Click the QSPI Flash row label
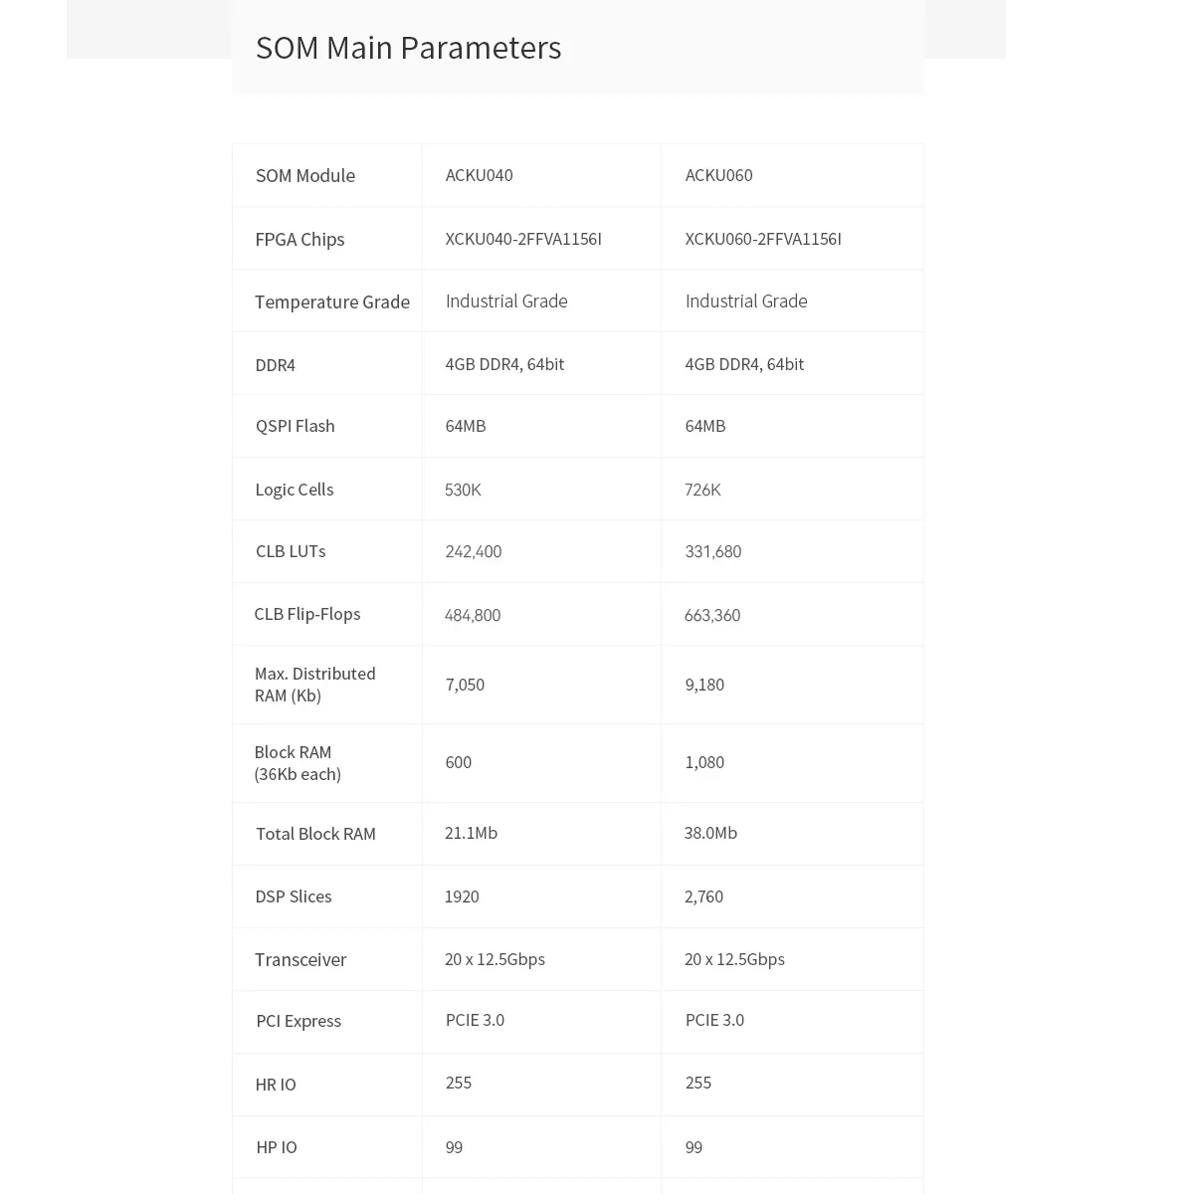The width and height of the screenshot is (1194, 1194). (295, 426)
